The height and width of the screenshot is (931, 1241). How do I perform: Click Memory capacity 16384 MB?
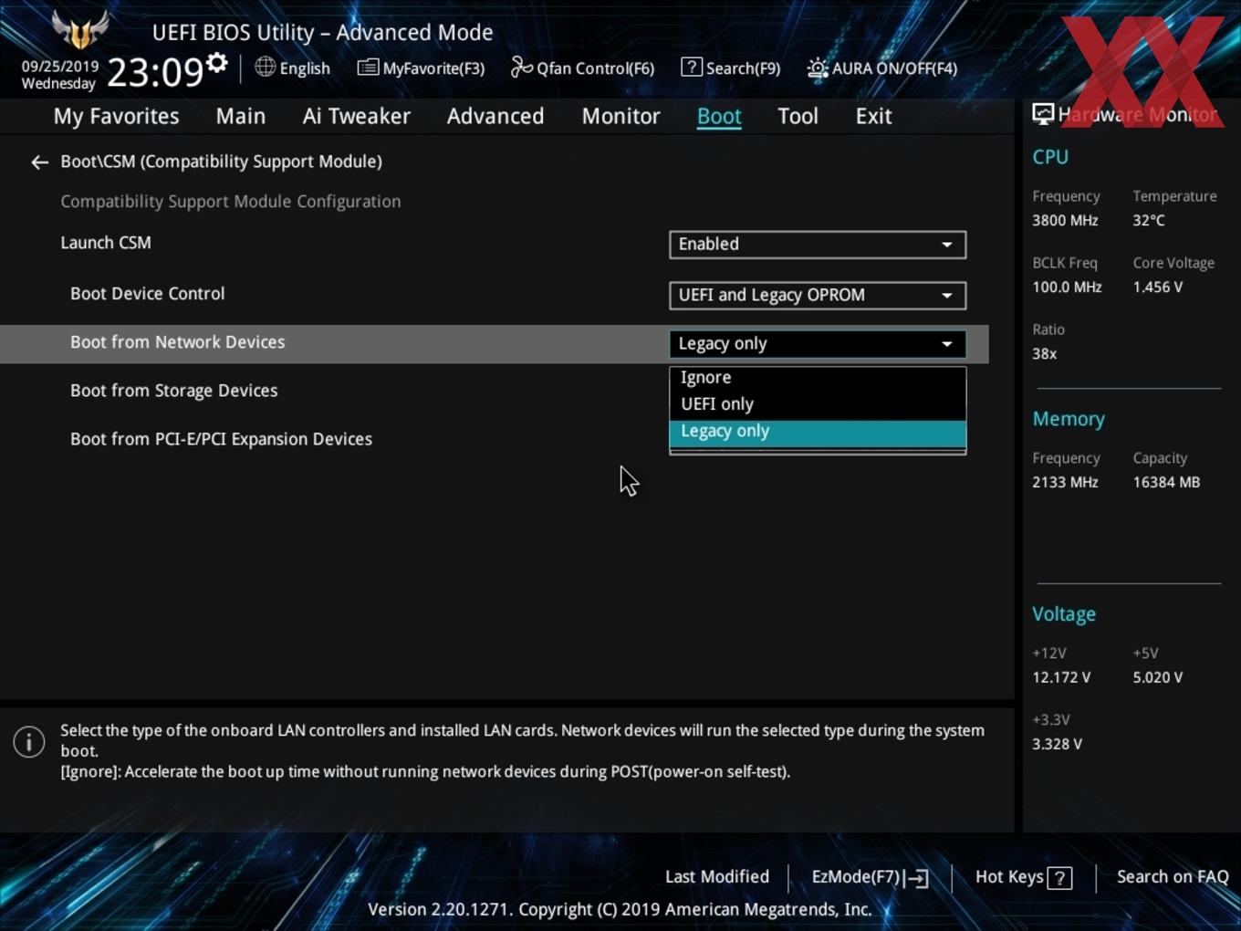[x=1166, y=483]
